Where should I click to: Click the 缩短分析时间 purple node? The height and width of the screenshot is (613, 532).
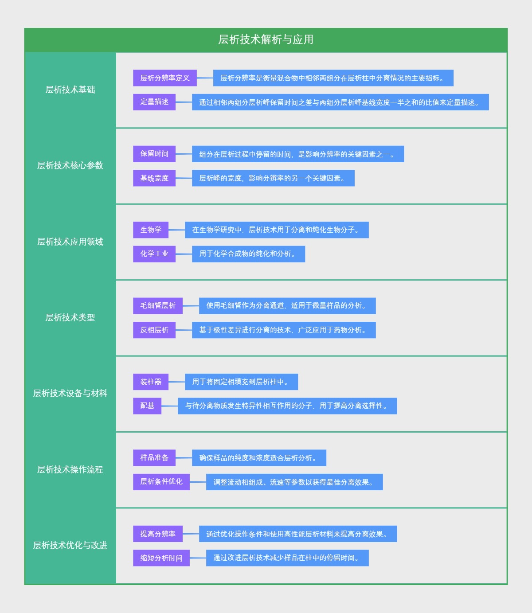click(161, 558)
